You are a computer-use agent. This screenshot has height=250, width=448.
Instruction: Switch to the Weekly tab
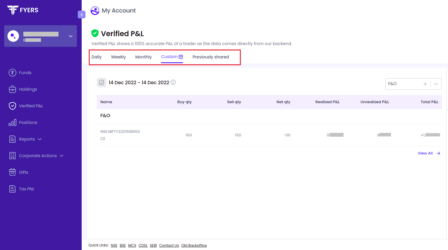coord(118,57)
